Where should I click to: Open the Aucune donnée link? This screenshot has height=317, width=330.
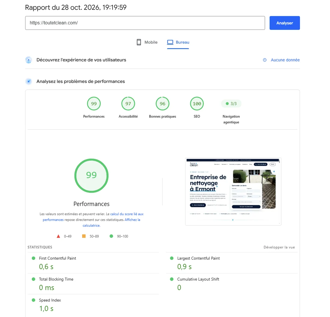[x=285, y=60]
